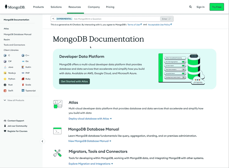The height and width of the screenshot is (168, 229).
Task: Click the Register for Courses link
Action: 17,131
